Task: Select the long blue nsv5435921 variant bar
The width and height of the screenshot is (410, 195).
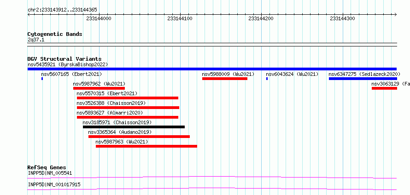Action: (x=212, y=69)
